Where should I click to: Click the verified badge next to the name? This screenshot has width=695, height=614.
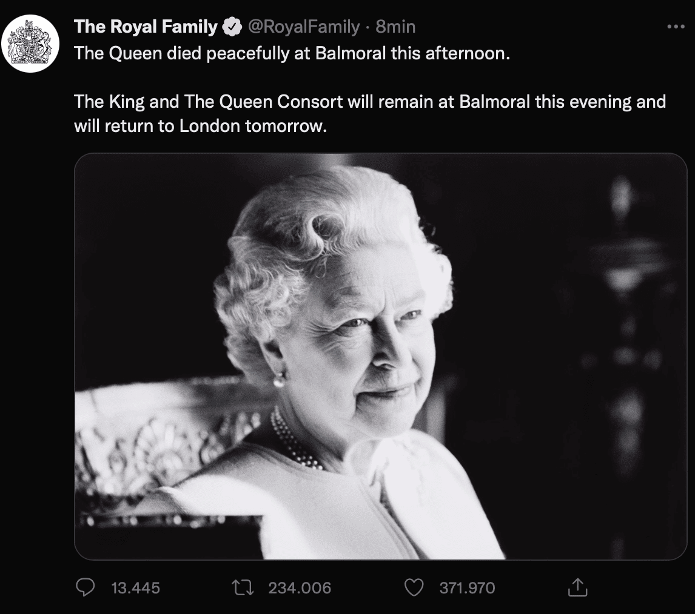point(232,27)
